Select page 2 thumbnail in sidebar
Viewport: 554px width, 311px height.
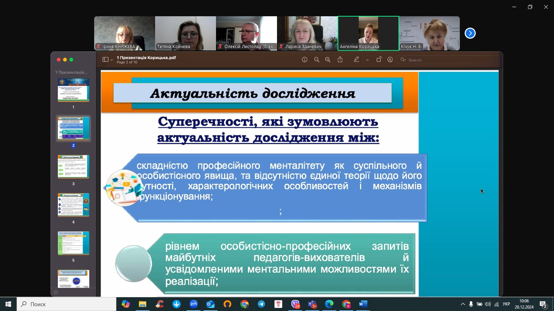point(73,128)
